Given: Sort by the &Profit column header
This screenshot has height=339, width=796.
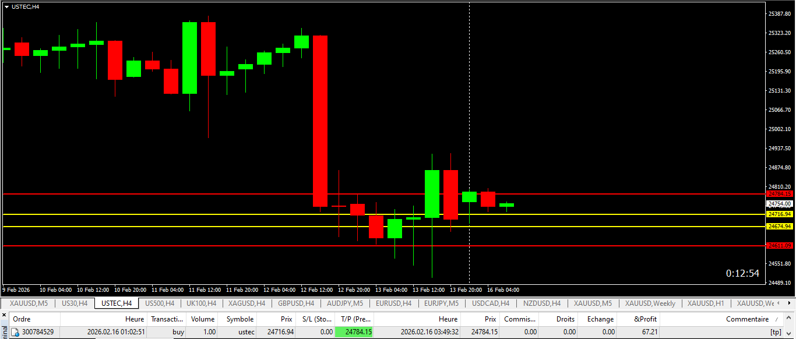Looking at the screenshot, I should (639, 319).
